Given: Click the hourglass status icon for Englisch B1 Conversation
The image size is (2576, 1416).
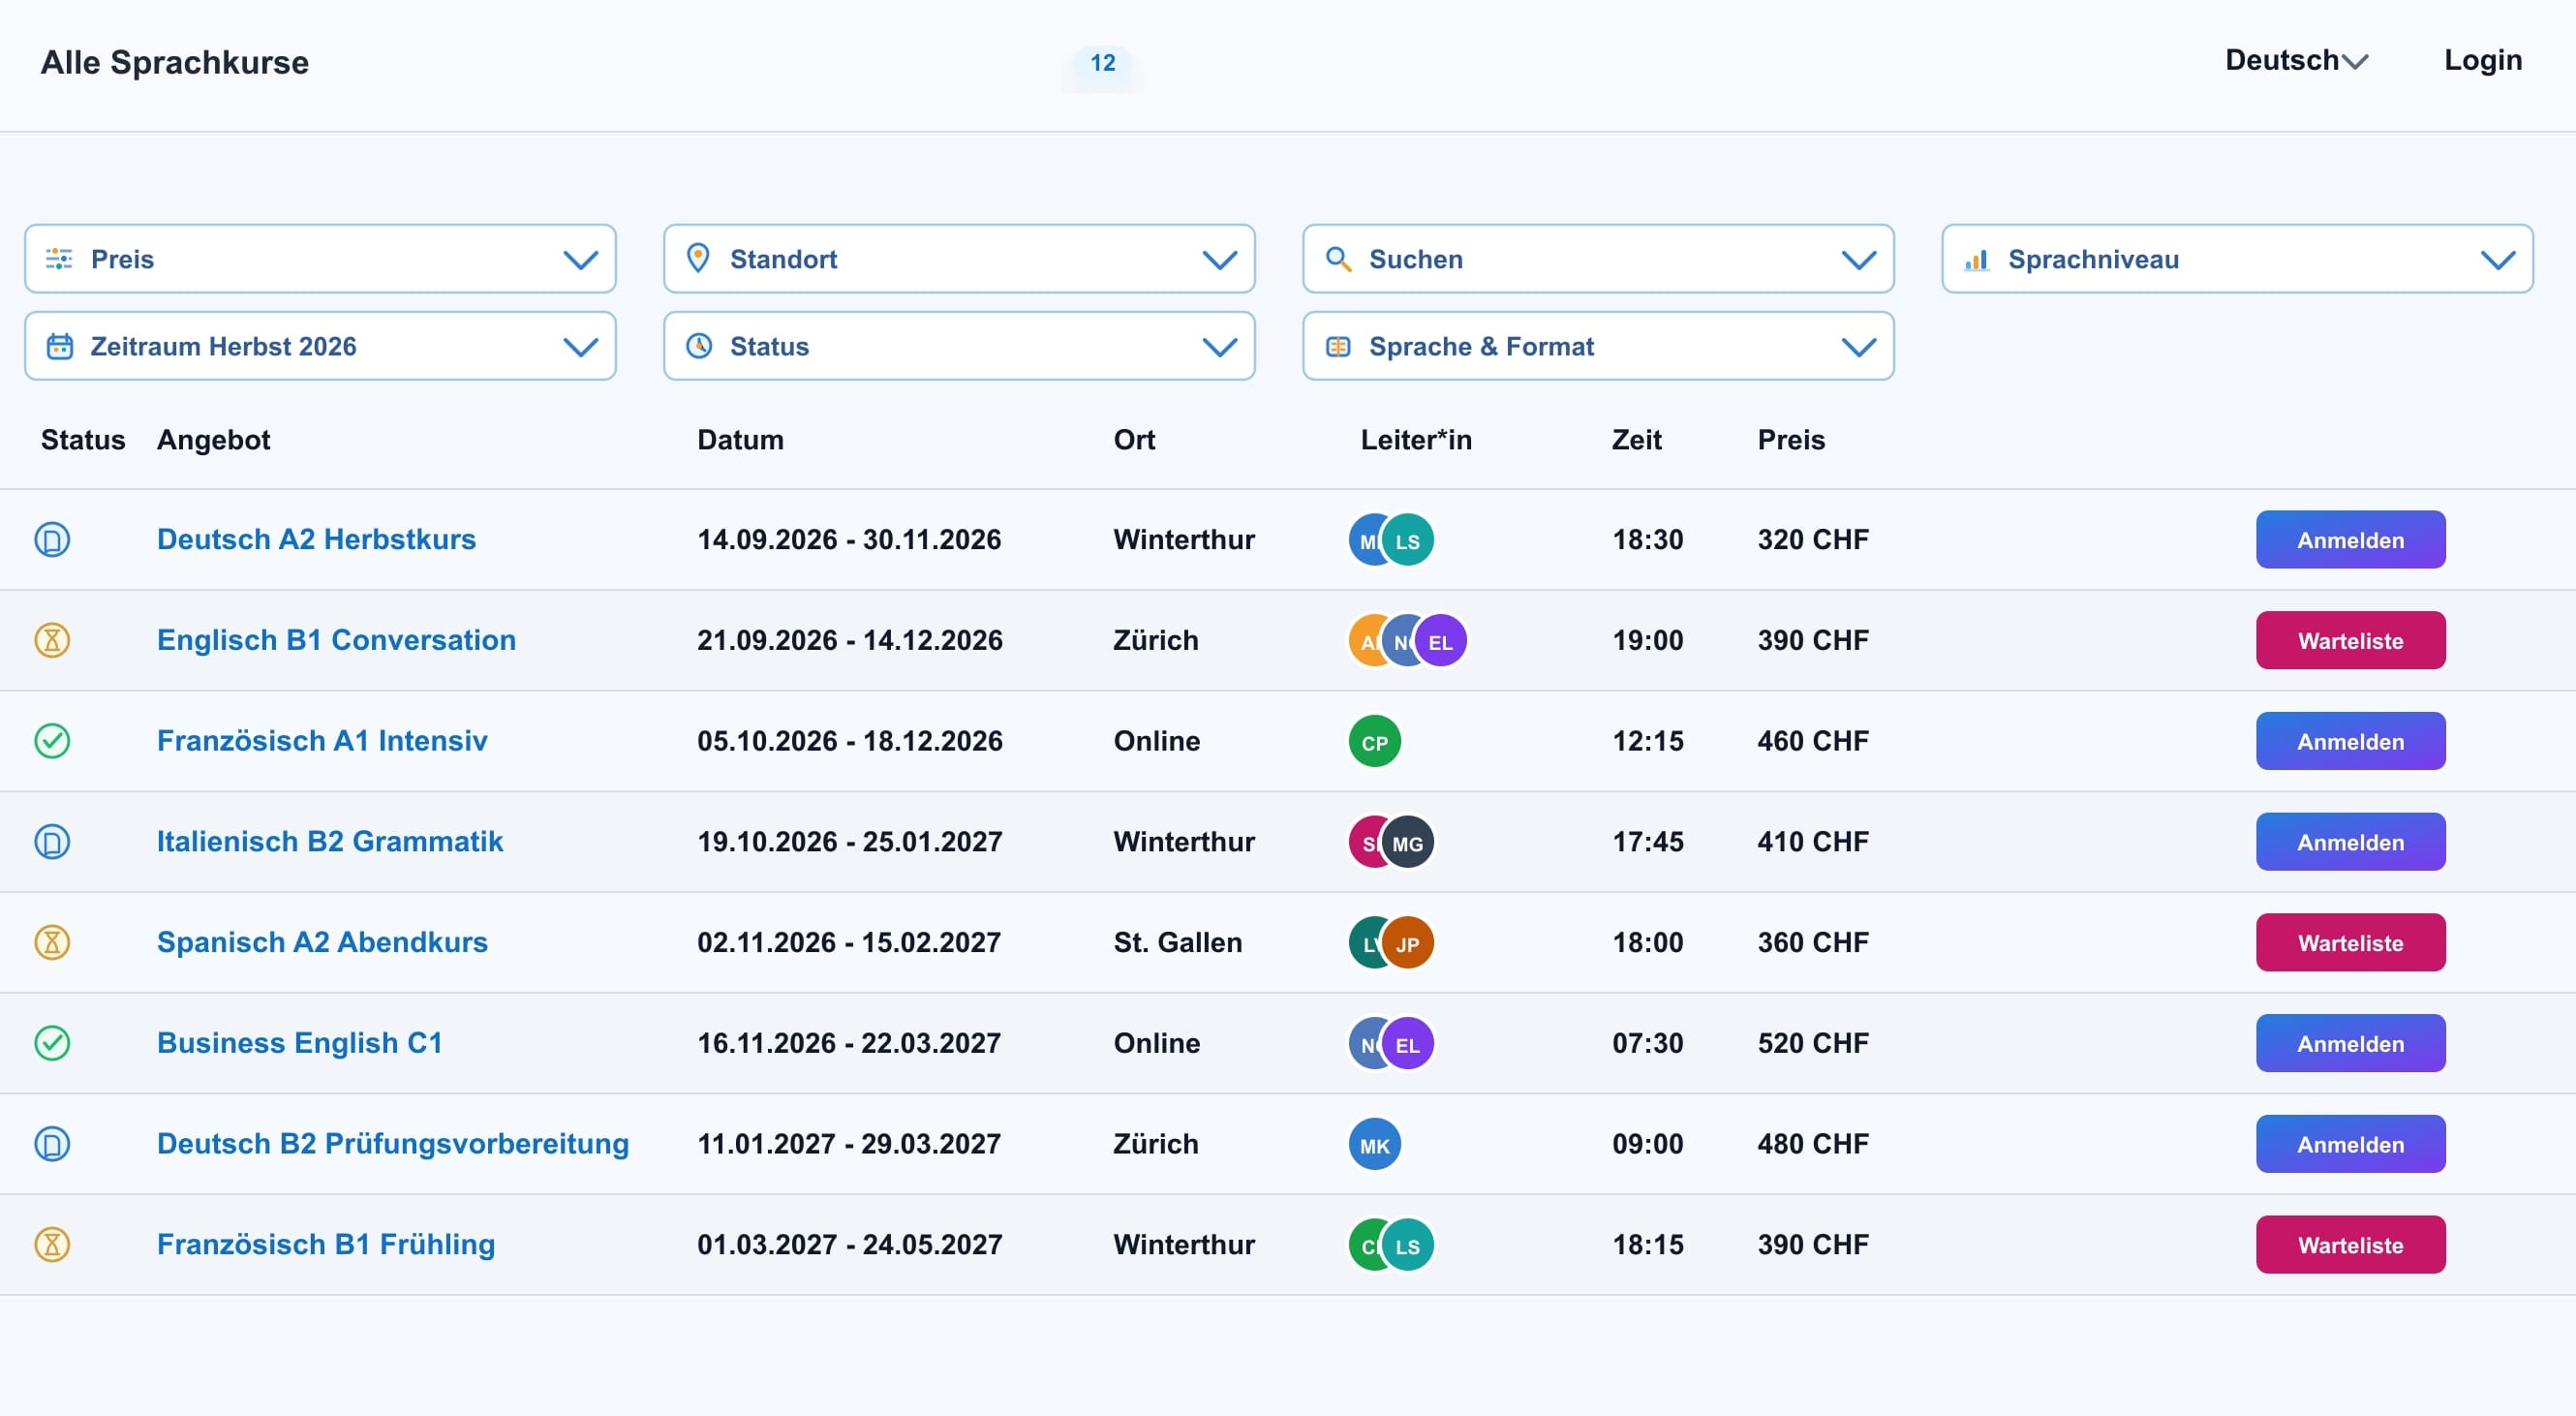Looking at the screenshot, I should coord(52,640).
